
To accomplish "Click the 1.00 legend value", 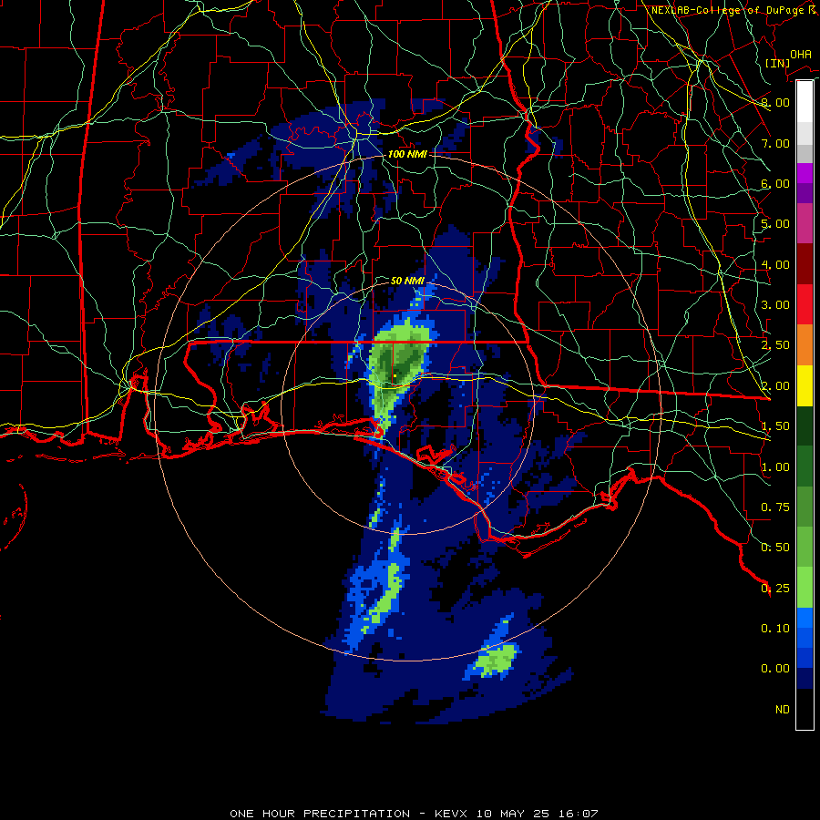I will coord(775,467).
